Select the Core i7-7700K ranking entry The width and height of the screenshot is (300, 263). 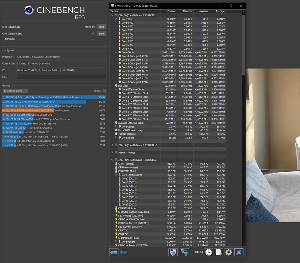coord(54,132)
